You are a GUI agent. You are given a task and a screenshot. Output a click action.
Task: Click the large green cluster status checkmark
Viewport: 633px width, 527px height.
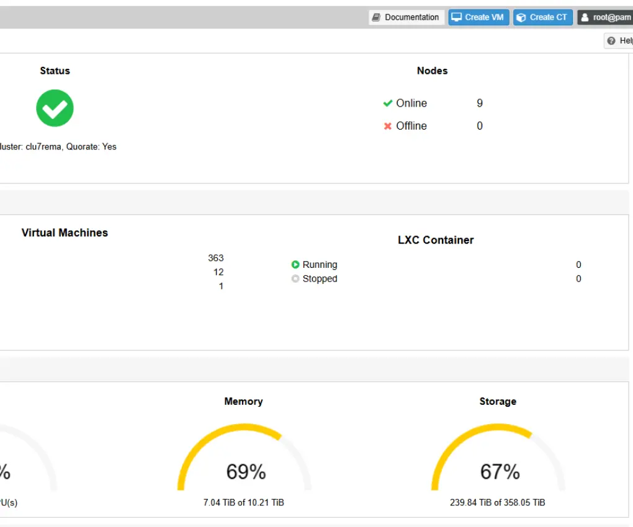[x=55, y=108]
